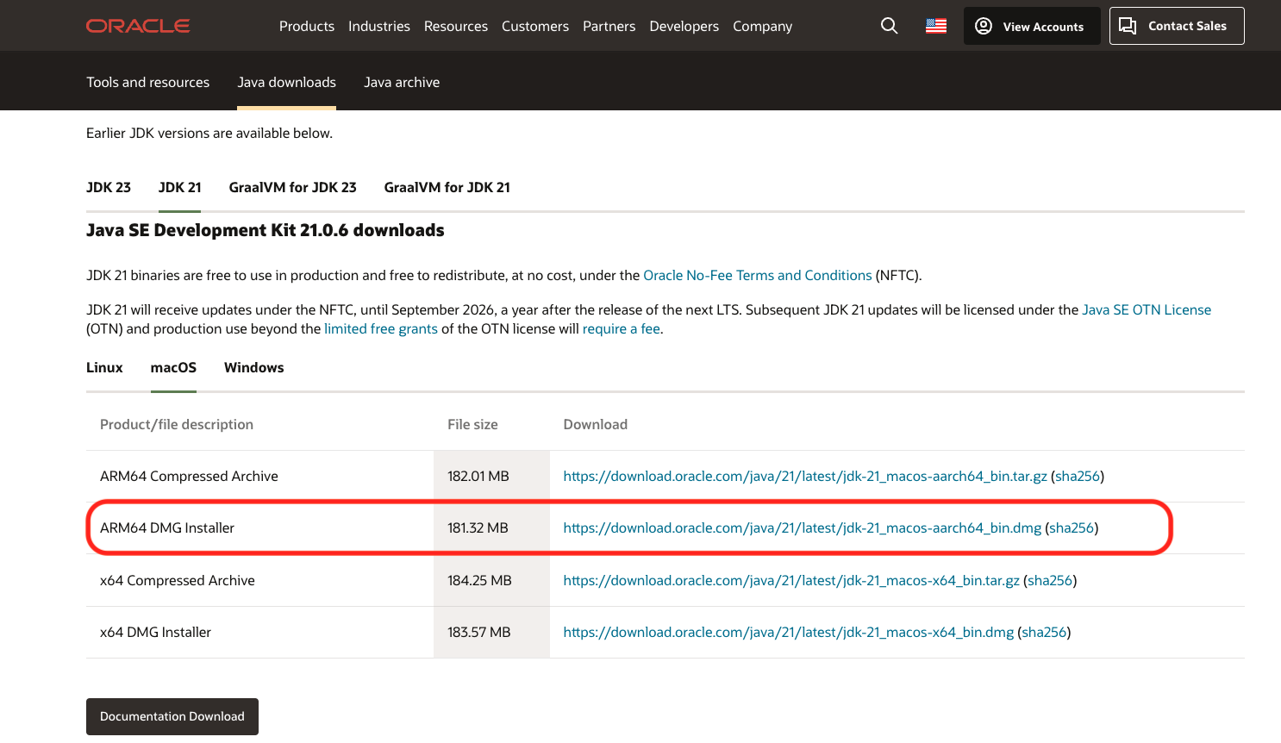Select the Linux platform tab
Viewport: 1281px width, 743px height.
[x=104, y=367]
